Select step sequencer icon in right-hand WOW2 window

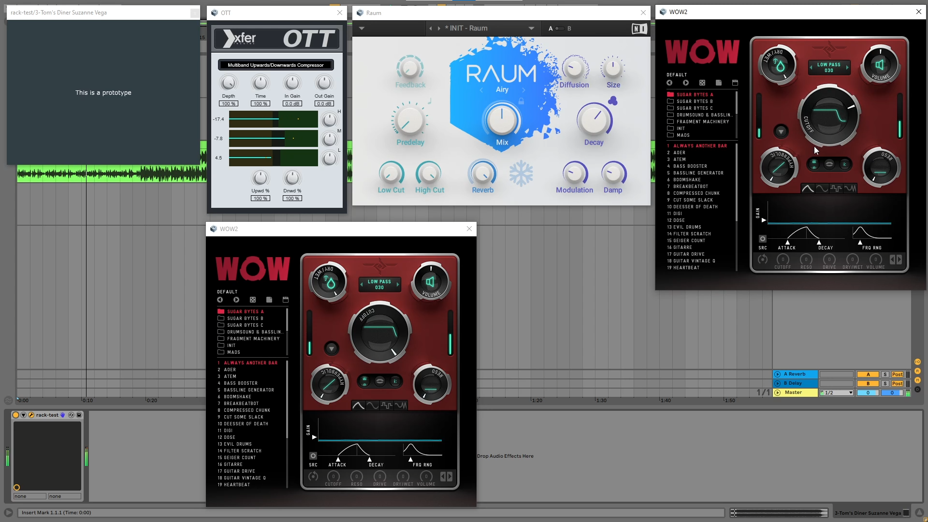click(x=836, y=188)
